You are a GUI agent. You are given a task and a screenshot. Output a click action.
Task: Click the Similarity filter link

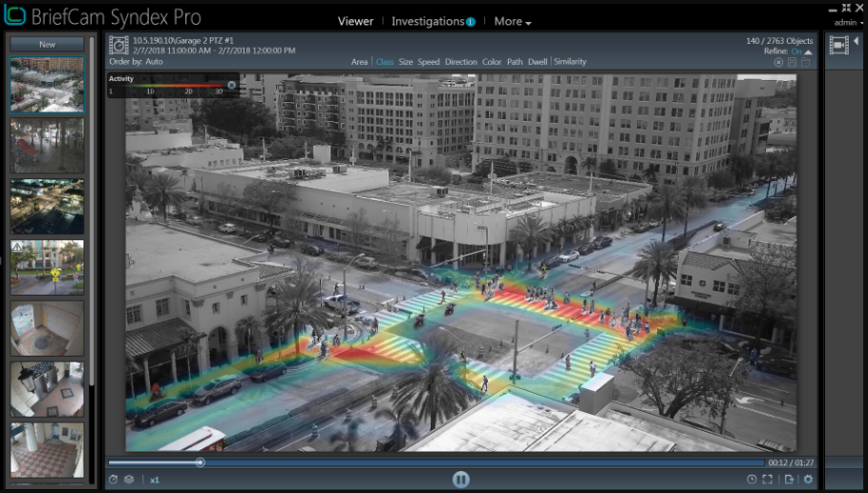coord(570,62)
